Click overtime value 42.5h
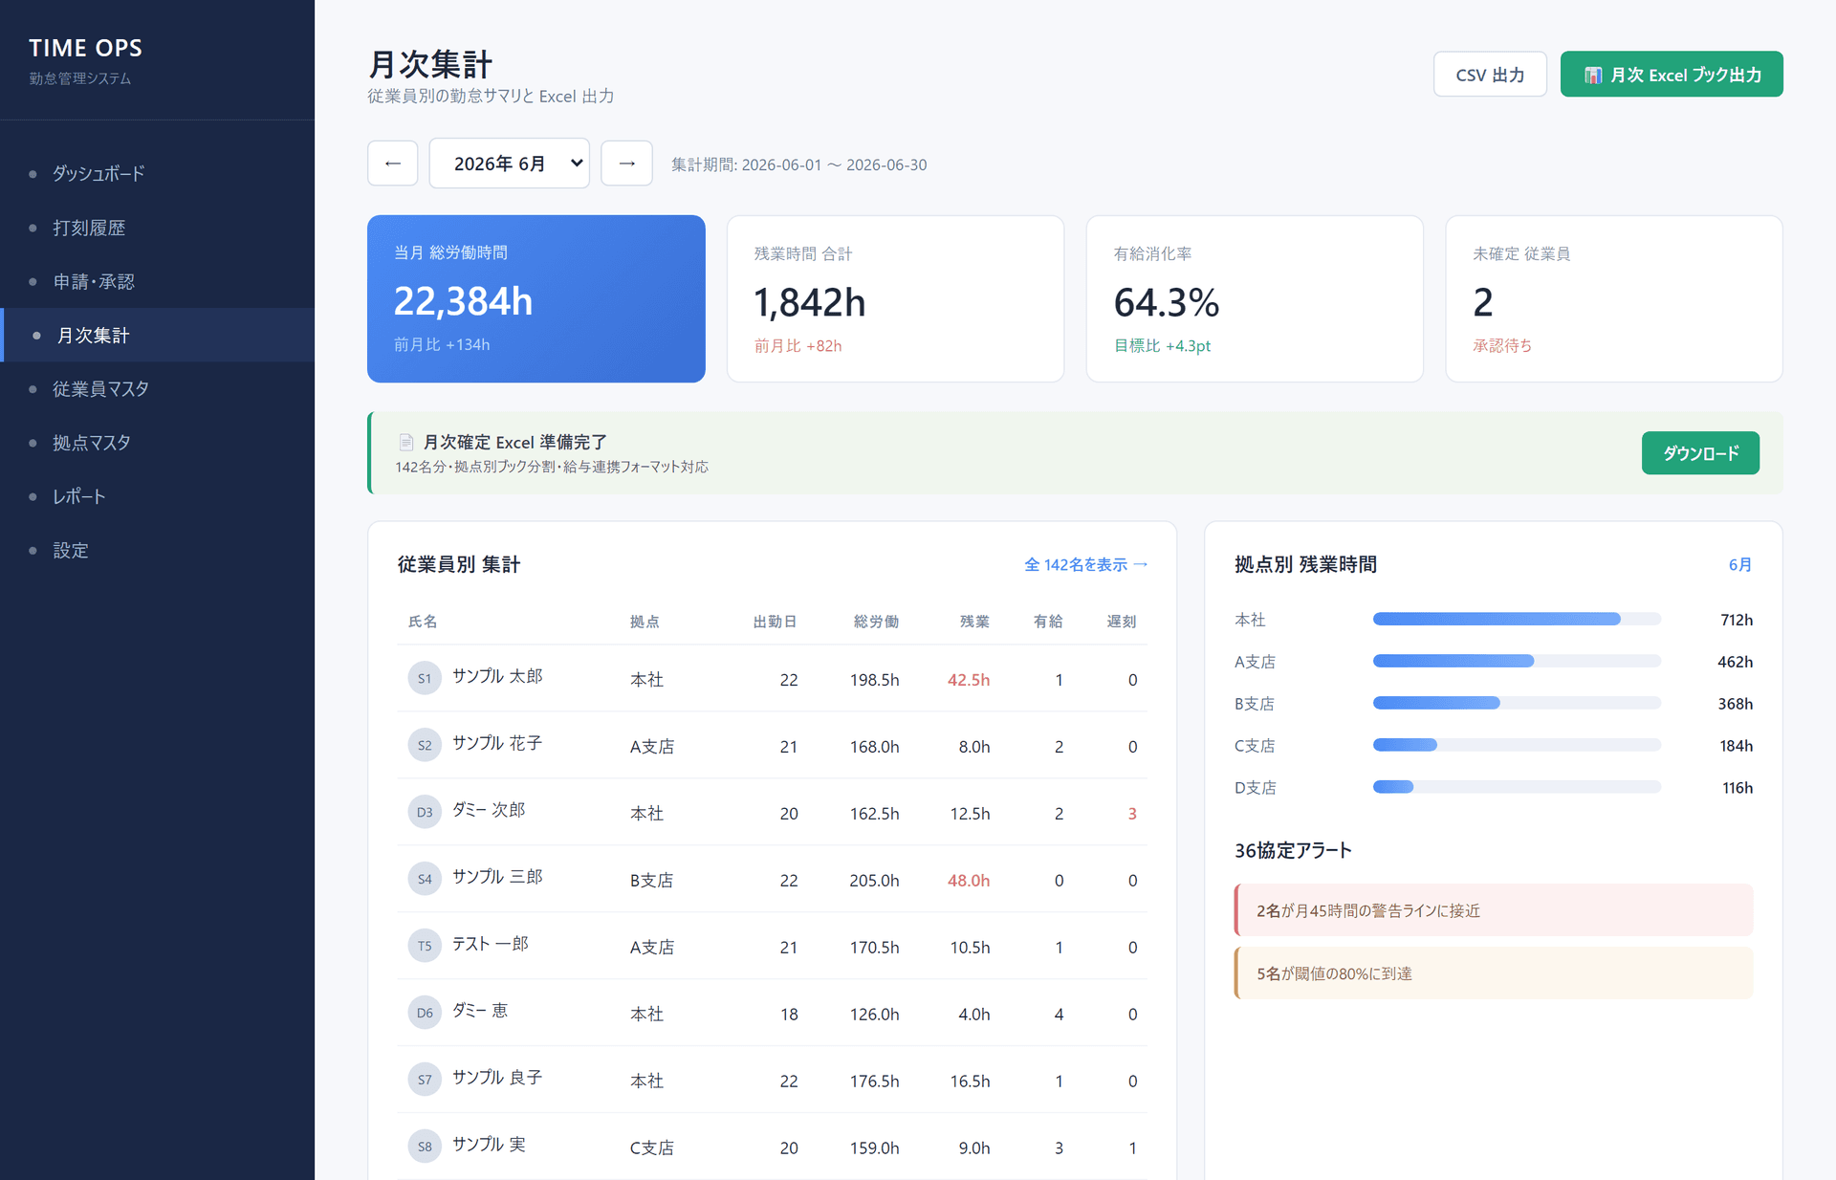1836x1180 pixels. click(x=969, y=680)
